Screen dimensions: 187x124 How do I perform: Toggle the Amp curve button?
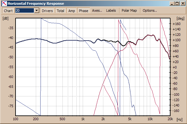[x=72, y=10]
